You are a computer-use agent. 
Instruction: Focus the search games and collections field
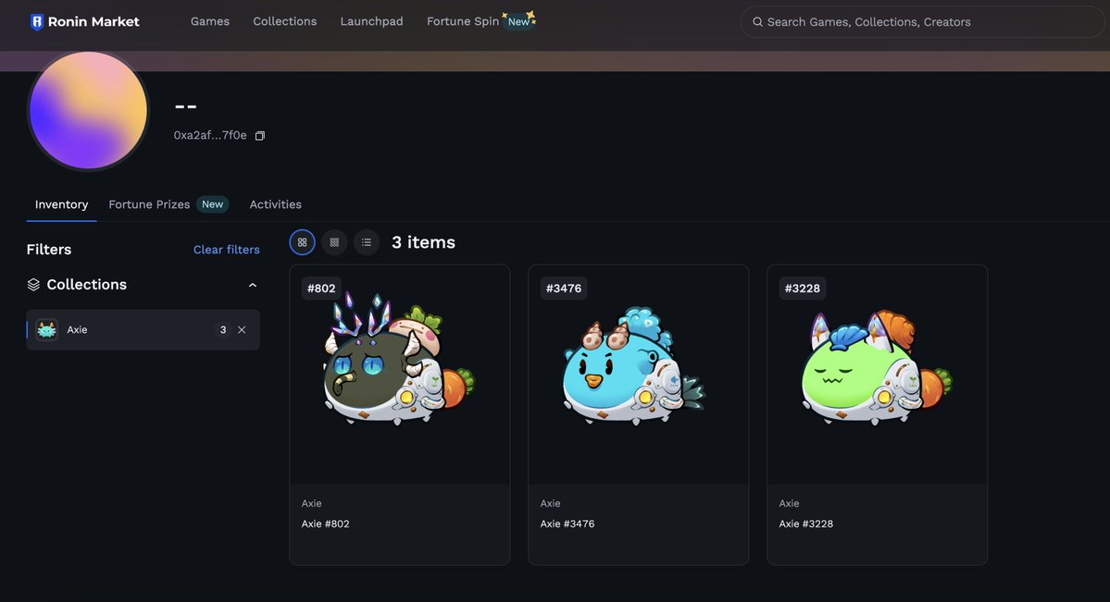point(922,22)
